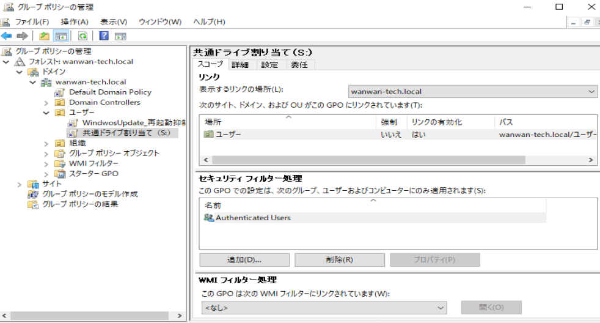Open the 操作(A) menu
The width and height of the screenshot is (600, 323).
(75, 22)
